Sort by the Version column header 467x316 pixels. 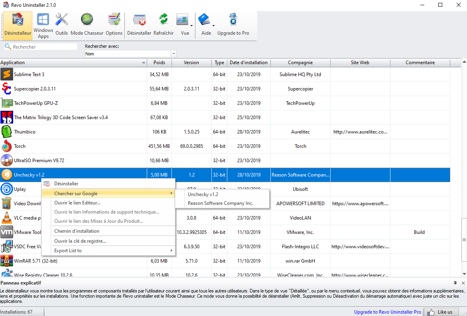(191, 63)
